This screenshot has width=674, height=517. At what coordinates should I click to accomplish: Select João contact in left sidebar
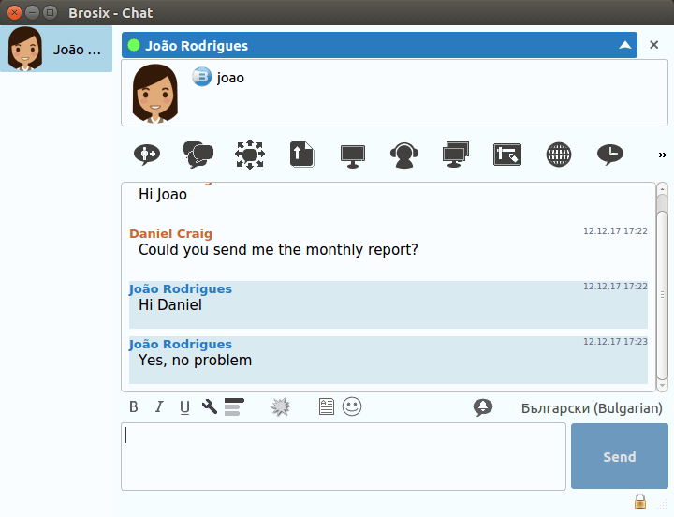tap(56, 49)
